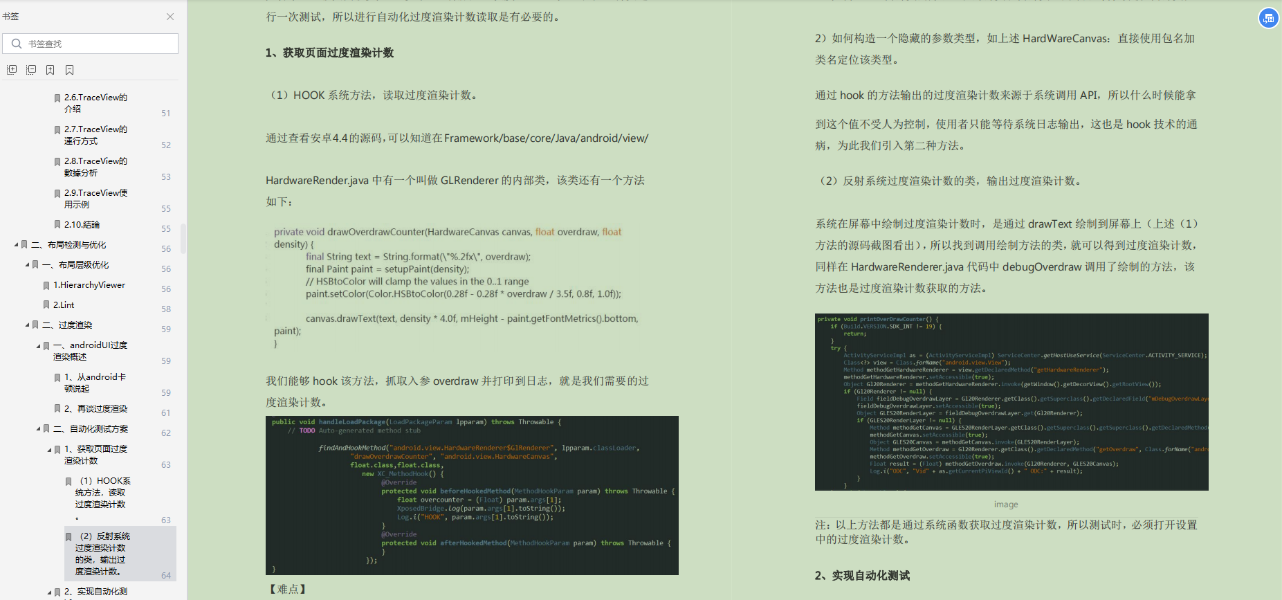Go to bookmark 一、androidUI过度渲染概述

tap(91, 351)
